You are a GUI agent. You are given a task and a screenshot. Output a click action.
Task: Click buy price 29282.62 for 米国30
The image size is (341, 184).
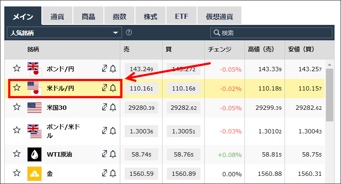click(x=184, y=108)
